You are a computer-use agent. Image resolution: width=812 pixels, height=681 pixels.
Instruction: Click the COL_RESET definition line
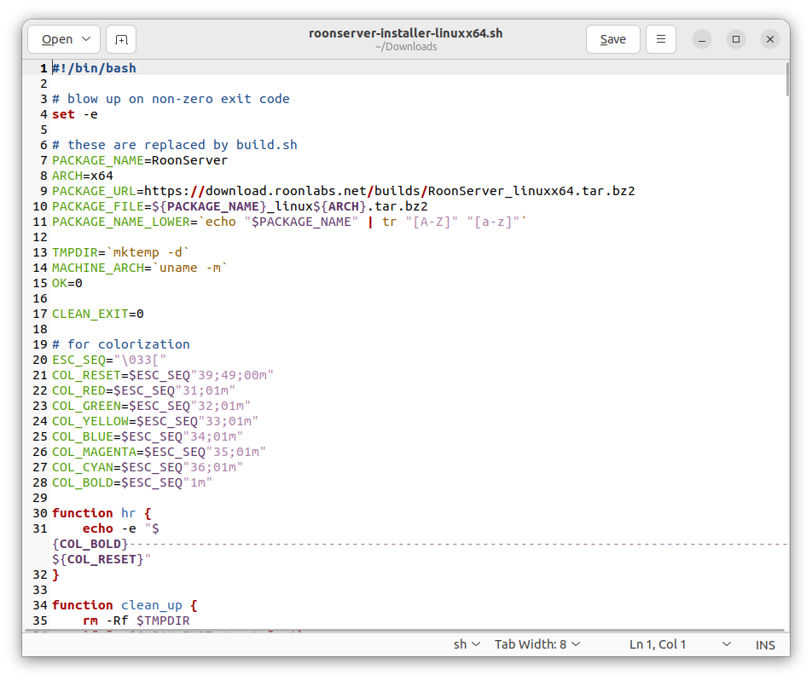point(163,375)
